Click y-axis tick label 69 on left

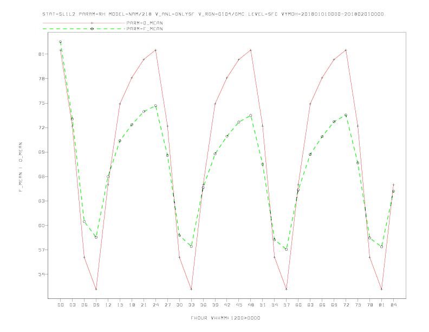coord(41,152)
